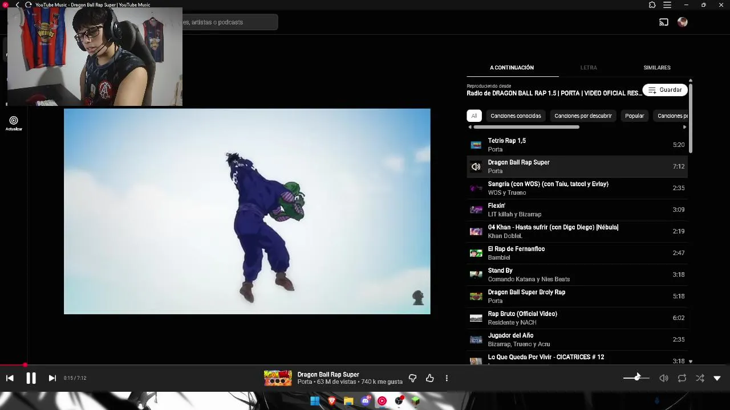
Task: Toggle repeat mode
Action: (682, 378)
